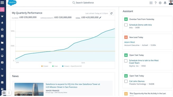Click the Closed legend orange swatch
173x97 pixels.
coord(42,66)
